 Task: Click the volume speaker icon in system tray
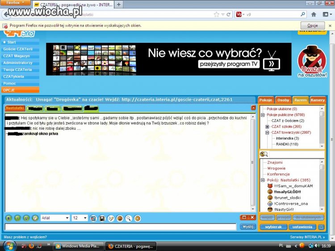point(317,246)
